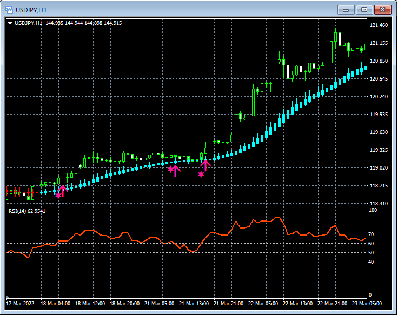Click the RSI 40 level label
398x315 pixels.
pos(371,262)
